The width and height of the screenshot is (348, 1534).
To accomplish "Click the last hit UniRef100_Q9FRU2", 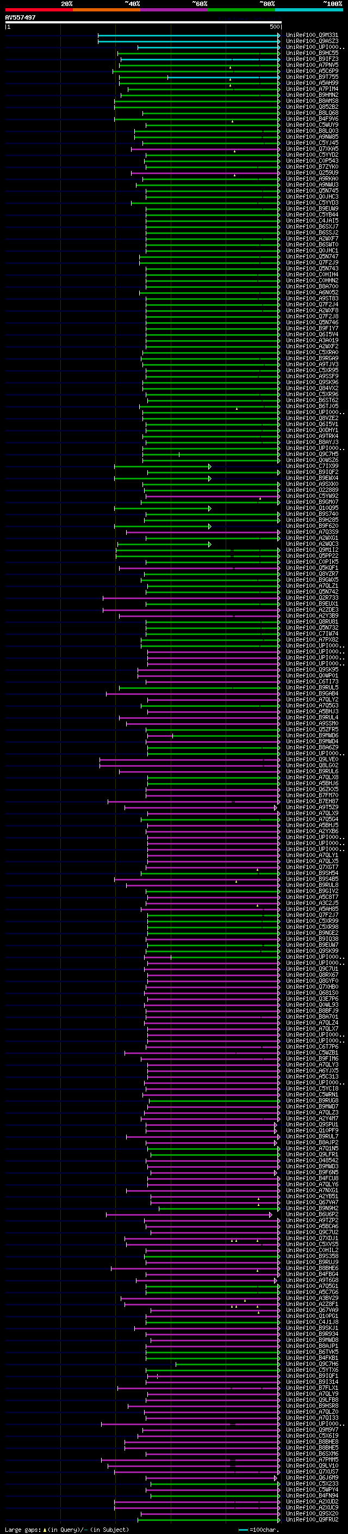I will click(312, 1520).
